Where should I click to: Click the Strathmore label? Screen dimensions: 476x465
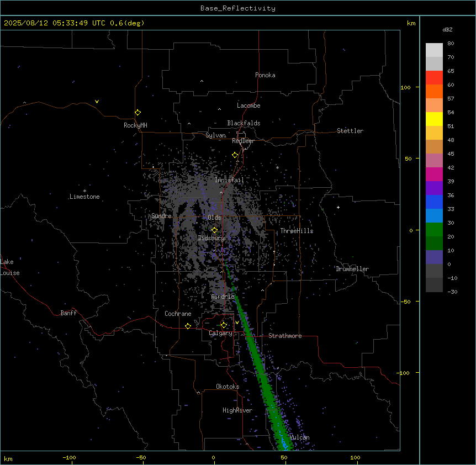click(285, 336)
